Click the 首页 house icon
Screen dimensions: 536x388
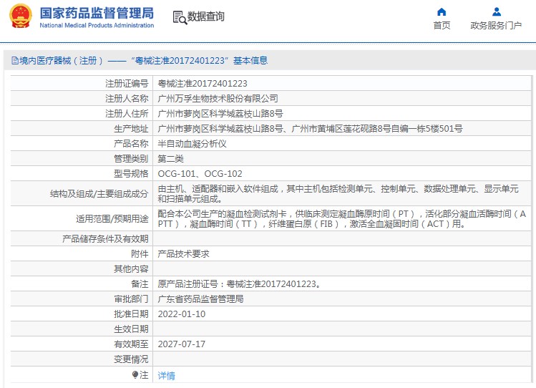442,11
